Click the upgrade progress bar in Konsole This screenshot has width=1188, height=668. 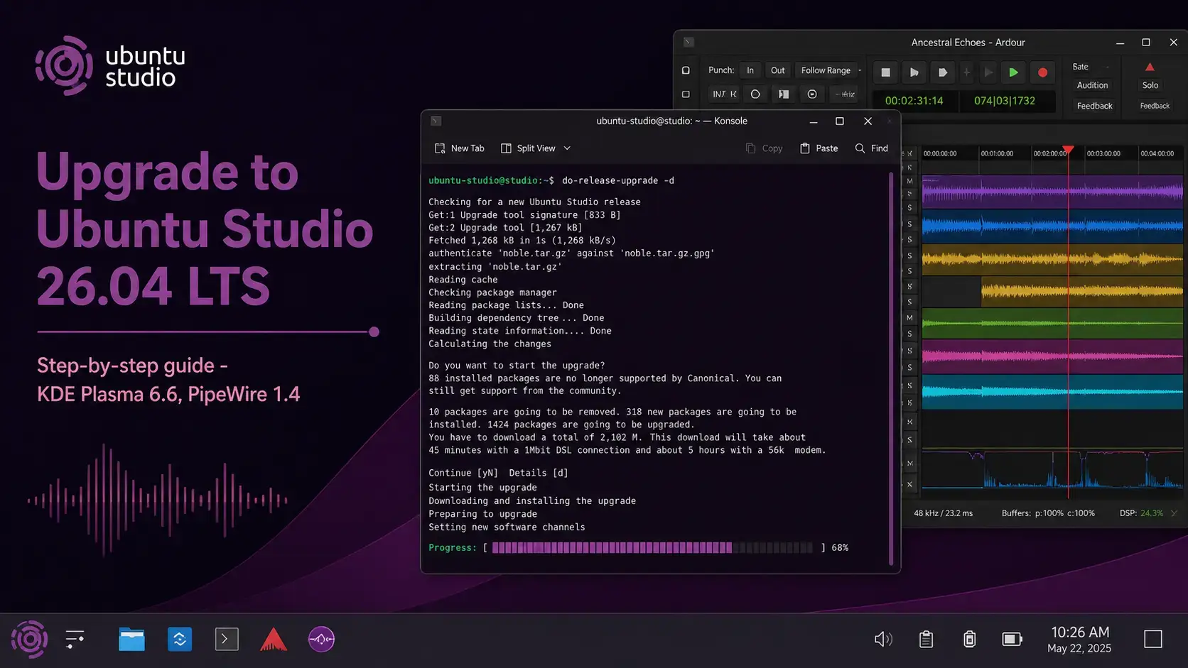click(x=652, y=547)
